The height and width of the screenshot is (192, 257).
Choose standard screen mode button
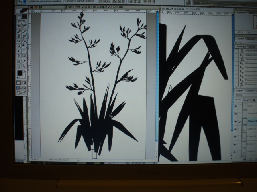18,88
